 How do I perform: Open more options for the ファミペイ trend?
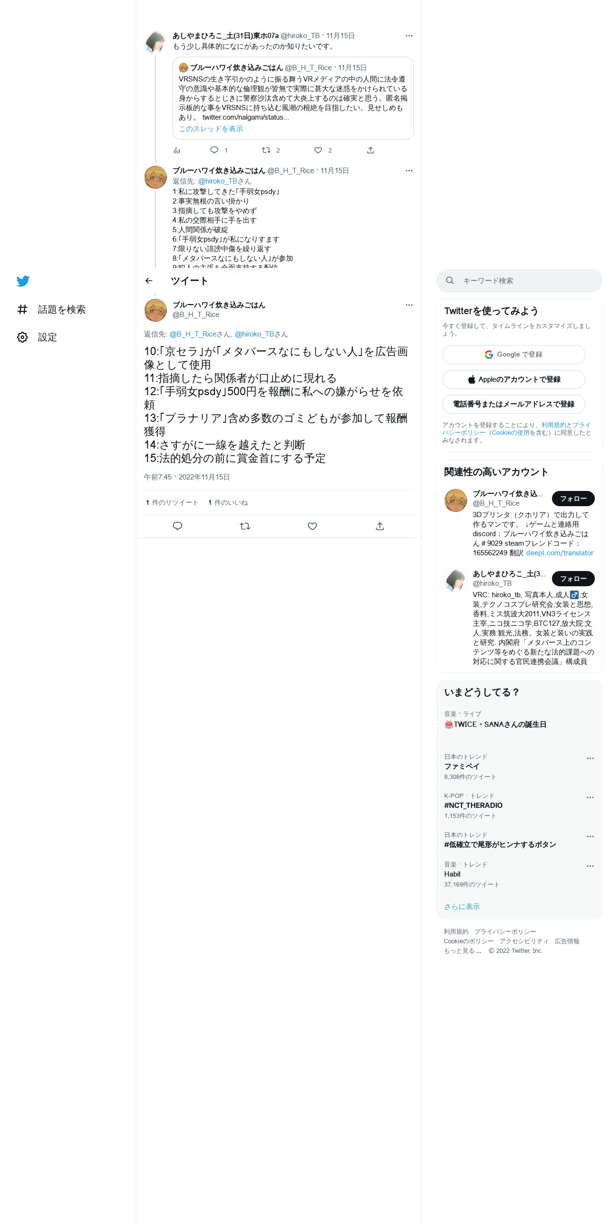[x=590, y=758]
